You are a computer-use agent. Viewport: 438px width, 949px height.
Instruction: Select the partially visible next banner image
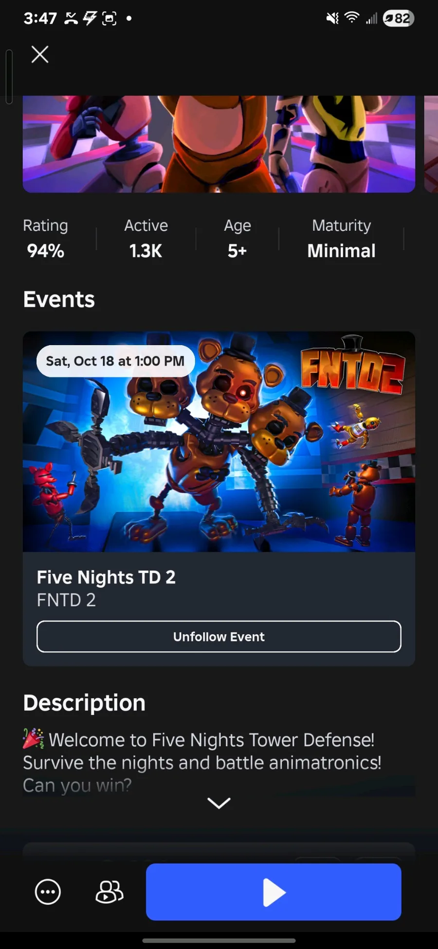coord(431,144)
